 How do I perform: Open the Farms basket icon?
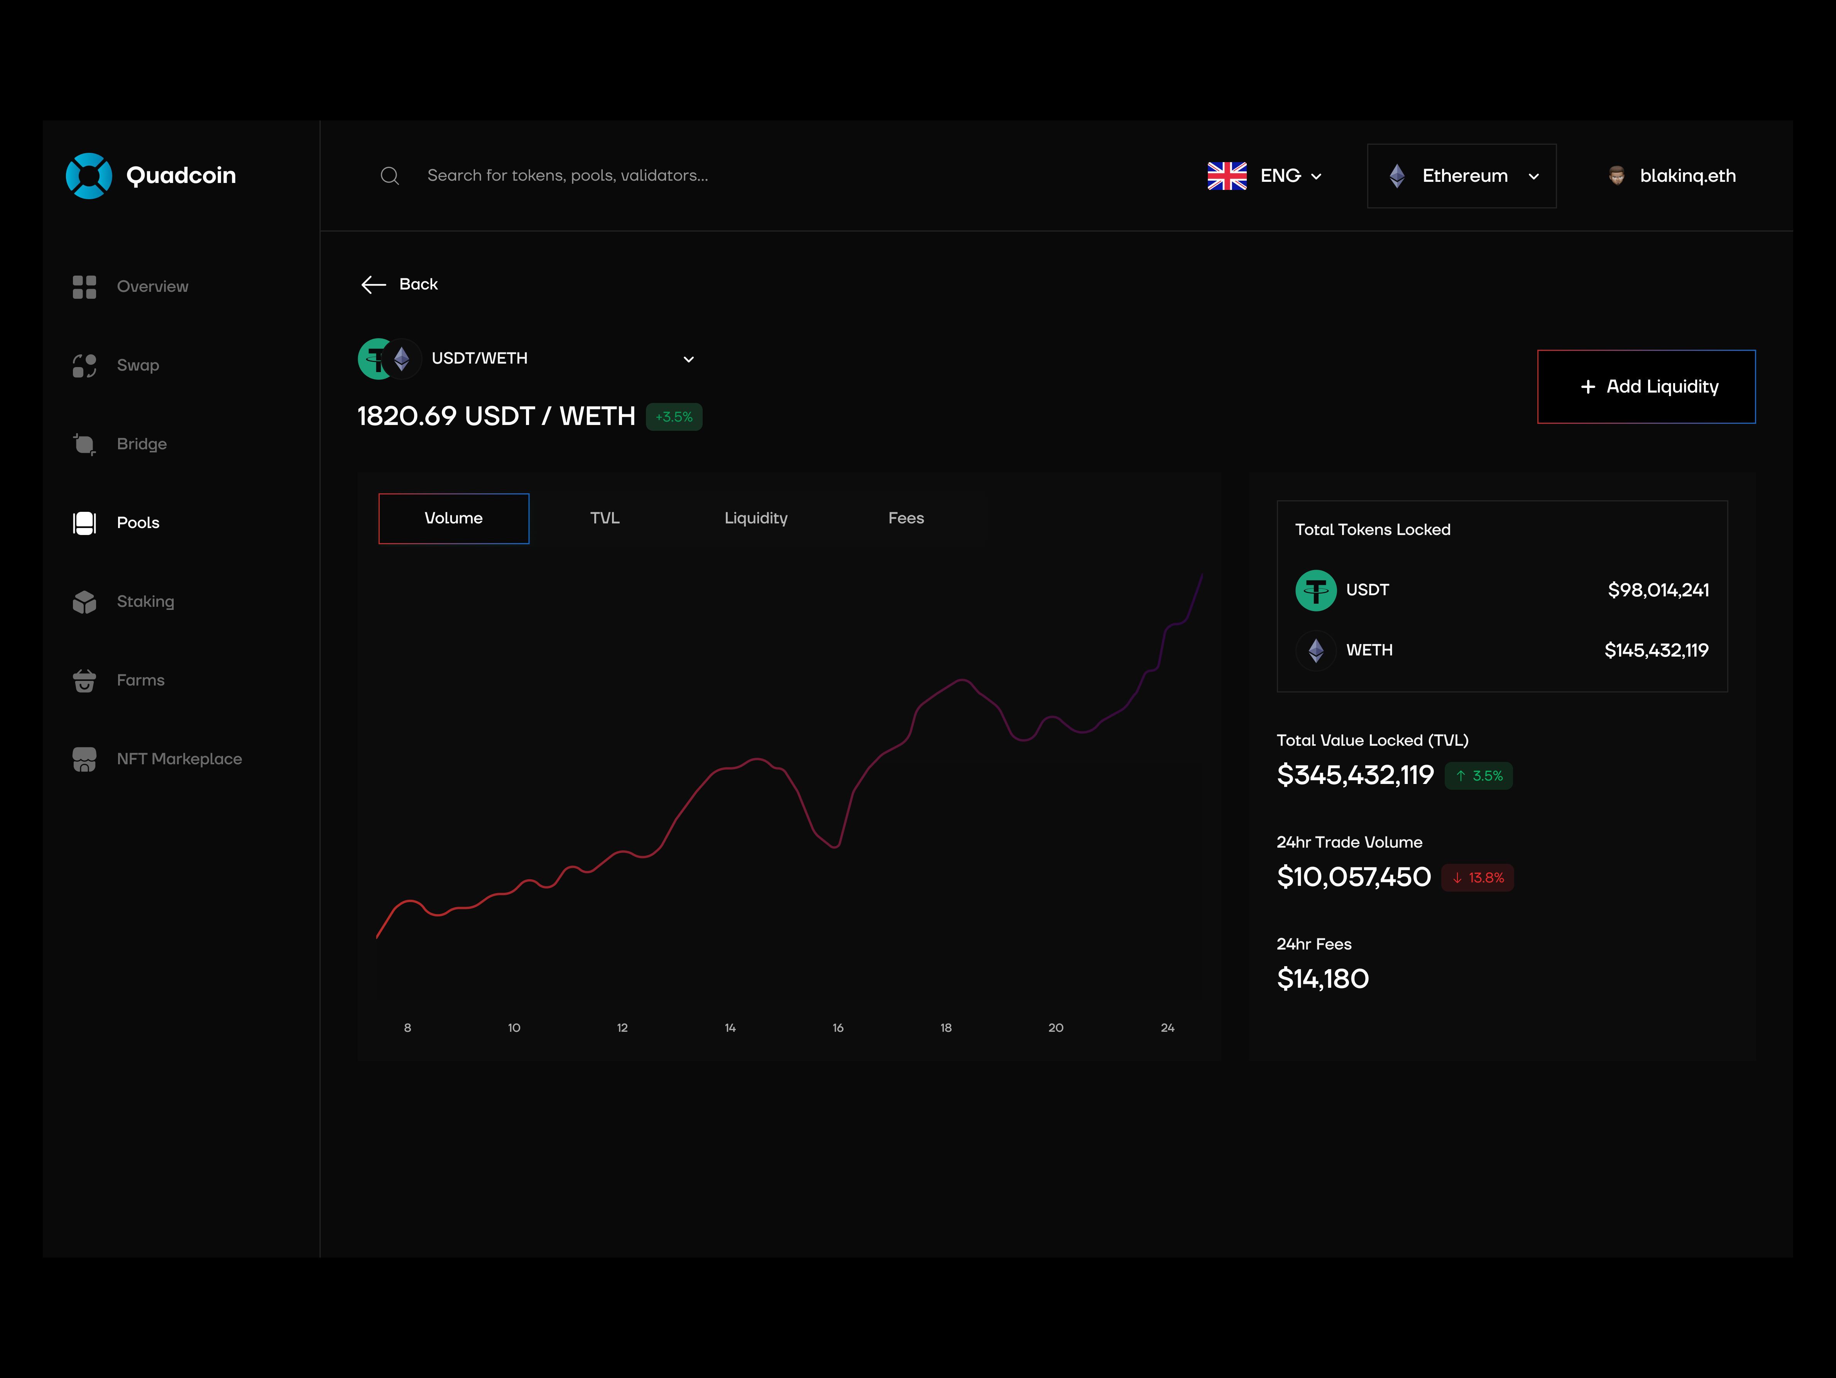84,680
